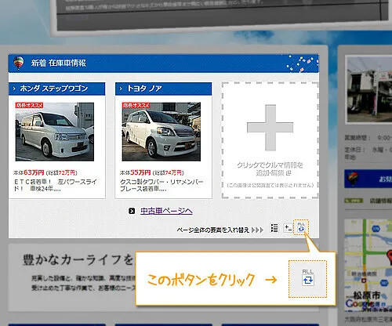Viewport: 392px width, 326px height.
Task: Click the blue お知らせ sidebar banner
Action: [x=368, y=179]
